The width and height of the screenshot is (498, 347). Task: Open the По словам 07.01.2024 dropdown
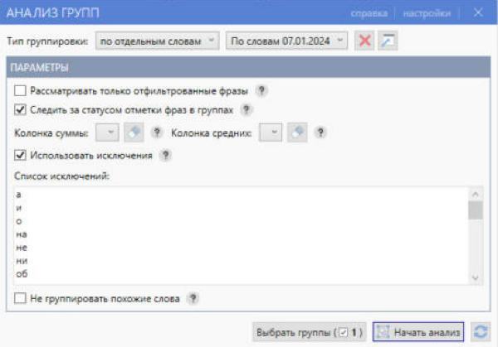tap(286, 41)
